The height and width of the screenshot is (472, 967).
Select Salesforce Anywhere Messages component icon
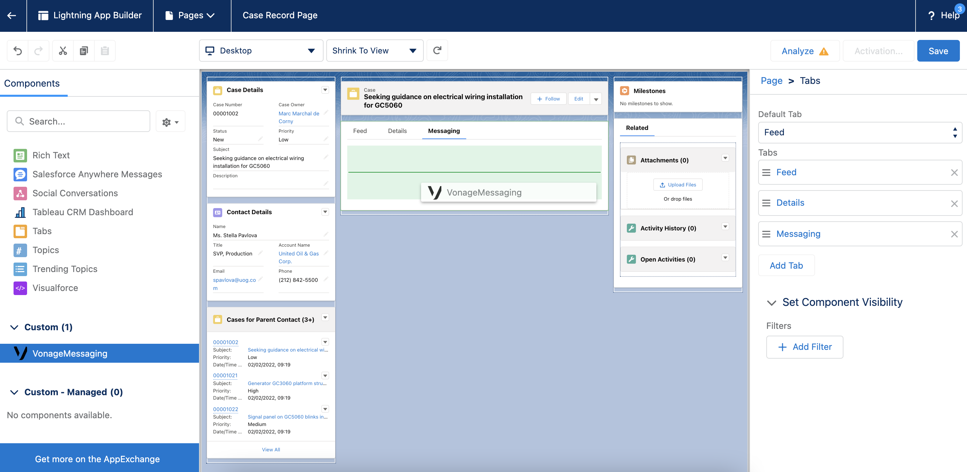tap(20, 175)
